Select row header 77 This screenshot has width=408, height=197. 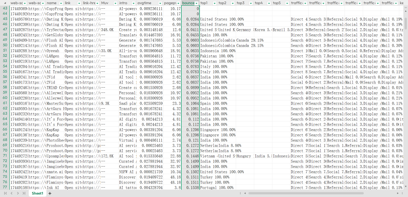[x=5, y=188]
